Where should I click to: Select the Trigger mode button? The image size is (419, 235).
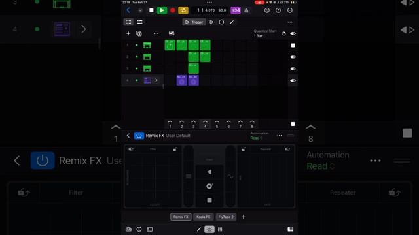click(194, 22)
